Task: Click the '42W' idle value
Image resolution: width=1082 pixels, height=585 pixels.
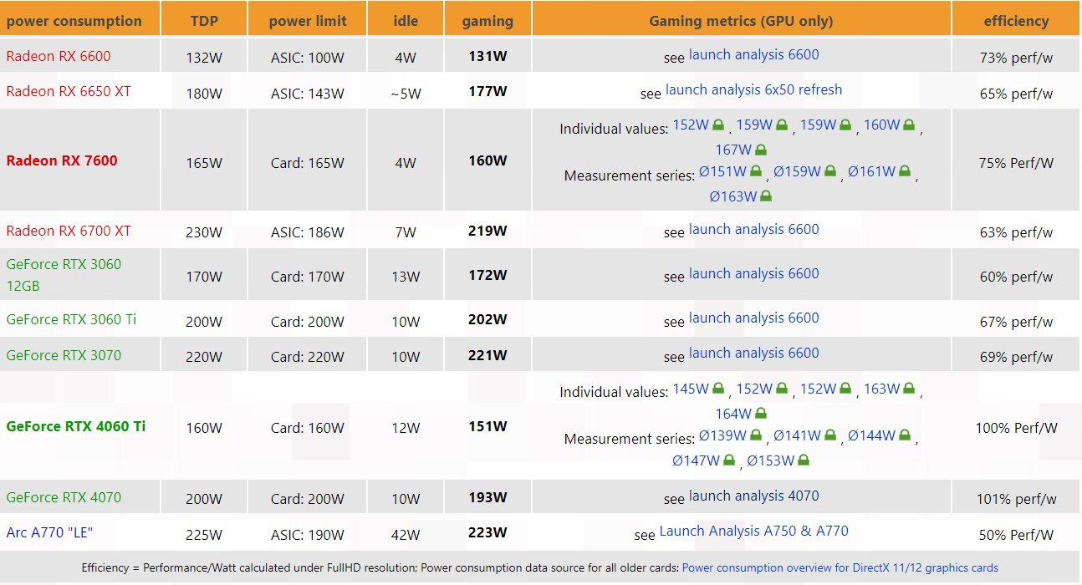Action: coord(406,535)
